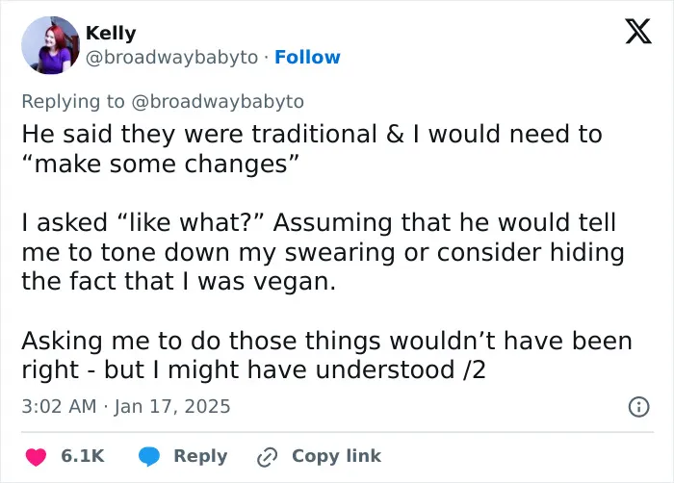Image resolution: width=674 pixels, height=483 pixels.
Task: Click the gray "Replying to" words
Action: [x=73, y=102]
